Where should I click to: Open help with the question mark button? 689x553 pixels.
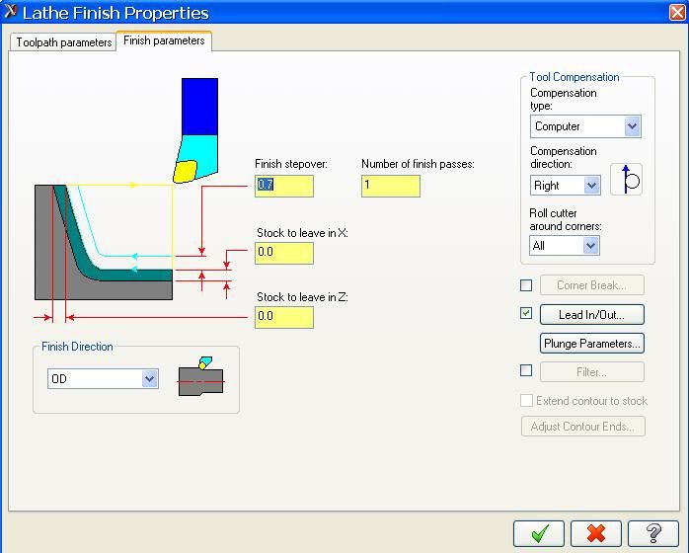tap(652, 533)
